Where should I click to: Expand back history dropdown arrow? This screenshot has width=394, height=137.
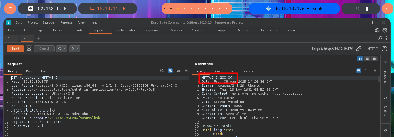click(x=65, y=49)
